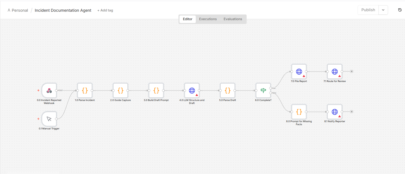Switch to the Executions tab
The width and height of the screenshot is (405, 174).
pyautogui.click(x=208, y=19)
